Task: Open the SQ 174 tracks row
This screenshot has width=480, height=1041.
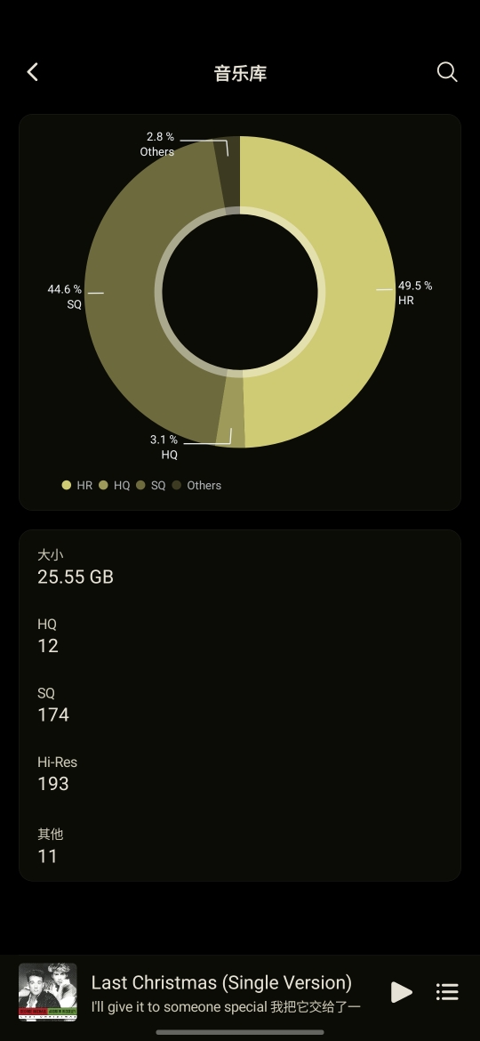Action: point(240,705)
